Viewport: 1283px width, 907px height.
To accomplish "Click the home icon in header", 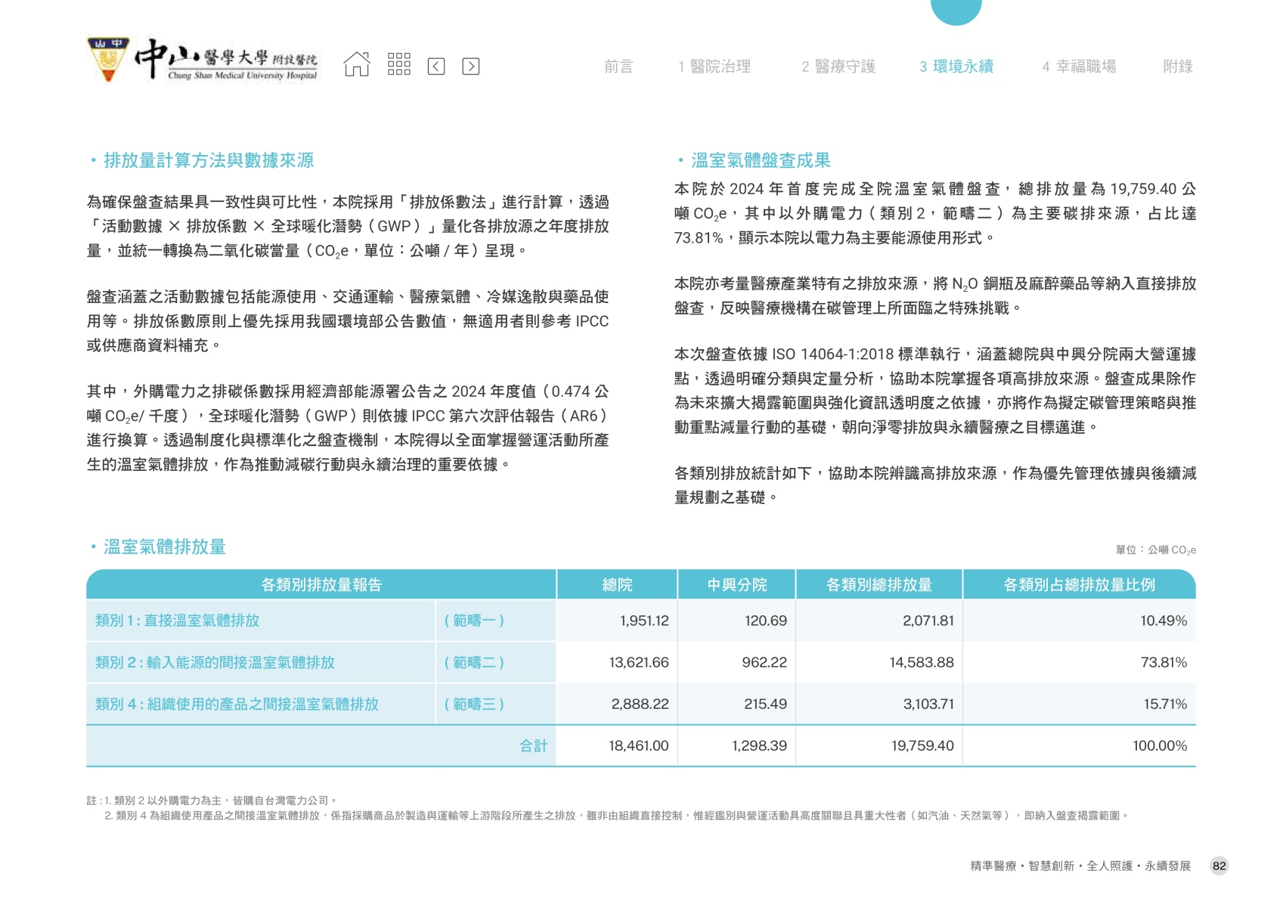I will pyautogui.click(x=357, y=65).
